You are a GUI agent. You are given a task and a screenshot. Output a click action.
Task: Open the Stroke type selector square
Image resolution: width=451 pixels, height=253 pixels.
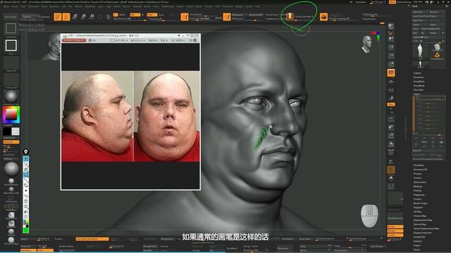pyautogui.click(x=11, y=45)
